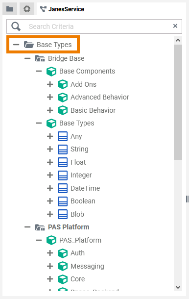
Task: Expand the Integer type node
Action: pyautogui.click(x=50, y=175)
